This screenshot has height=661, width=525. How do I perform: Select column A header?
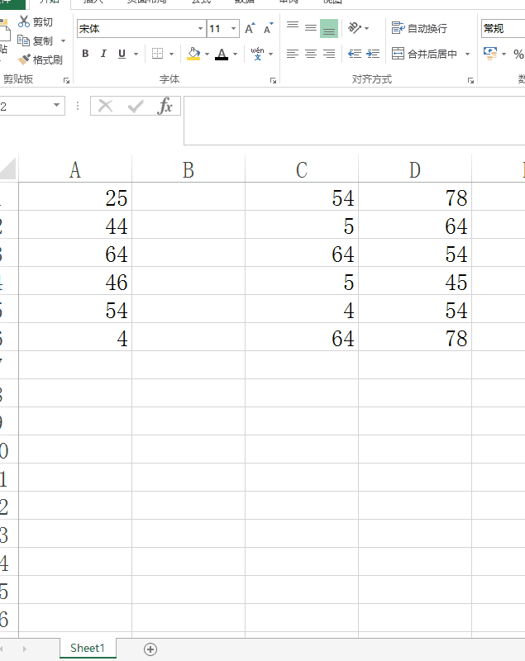75,169
